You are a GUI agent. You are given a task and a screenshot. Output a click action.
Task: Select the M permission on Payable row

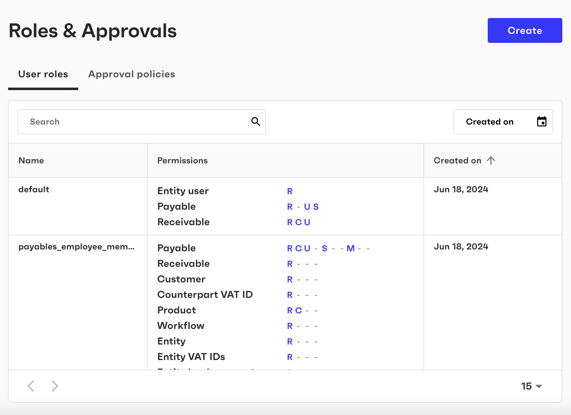(350, 248)
